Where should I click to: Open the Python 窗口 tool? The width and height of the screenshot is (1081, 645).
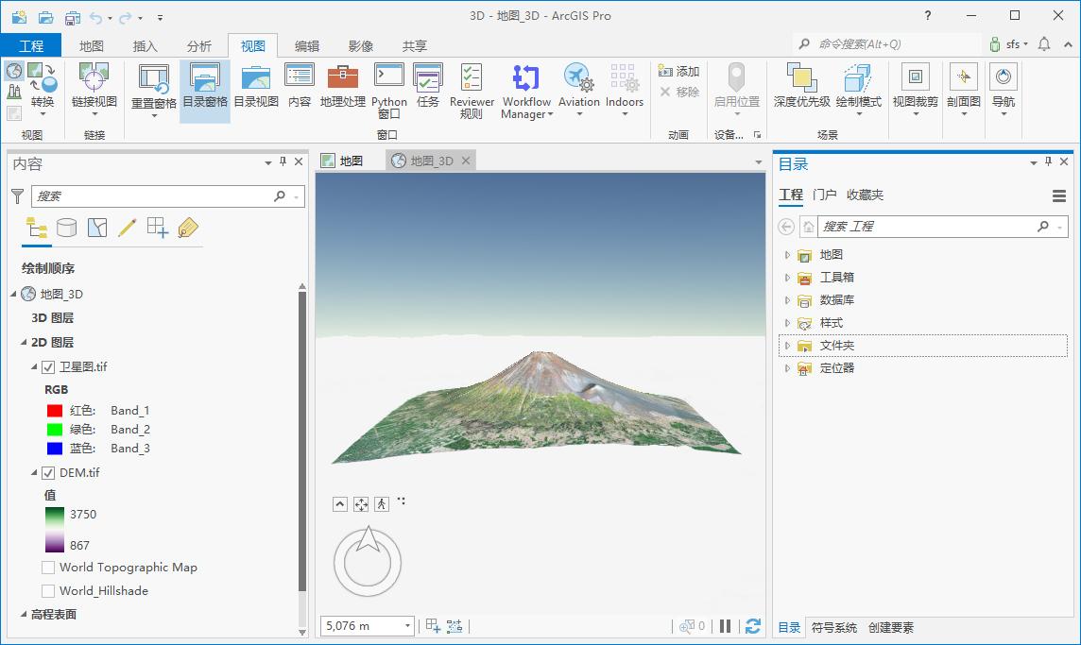coord(388,91)
